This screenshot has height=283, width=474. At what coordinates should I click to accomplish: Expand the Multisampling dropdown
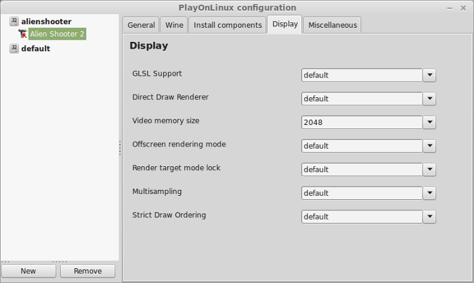[x=429, y=193]
